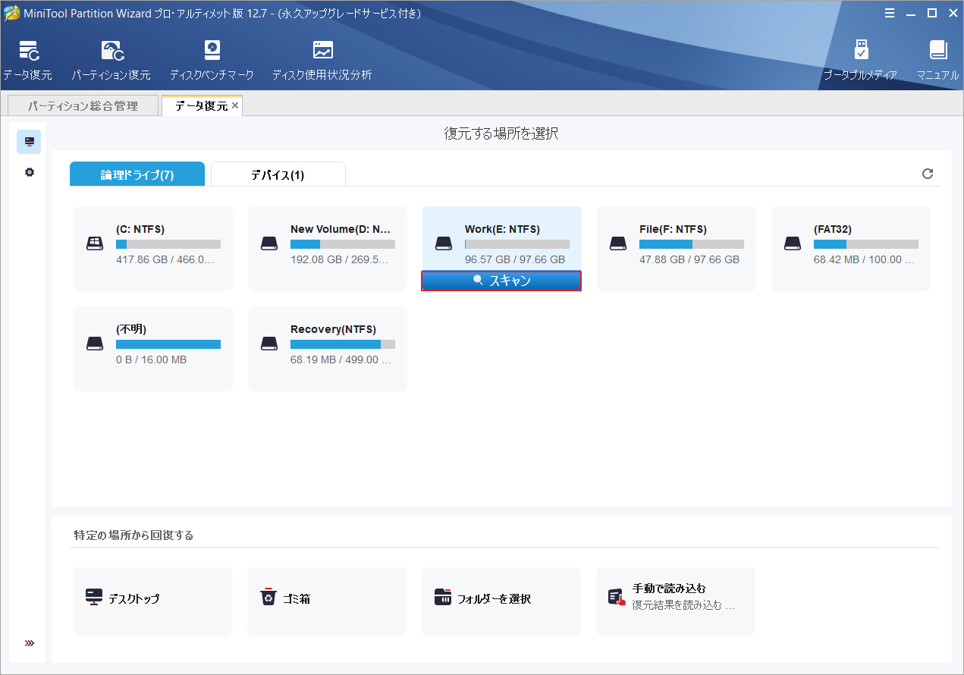Open 手動で読み込む to load recovery results
The image size is (964, 675).
pos(675,601)
